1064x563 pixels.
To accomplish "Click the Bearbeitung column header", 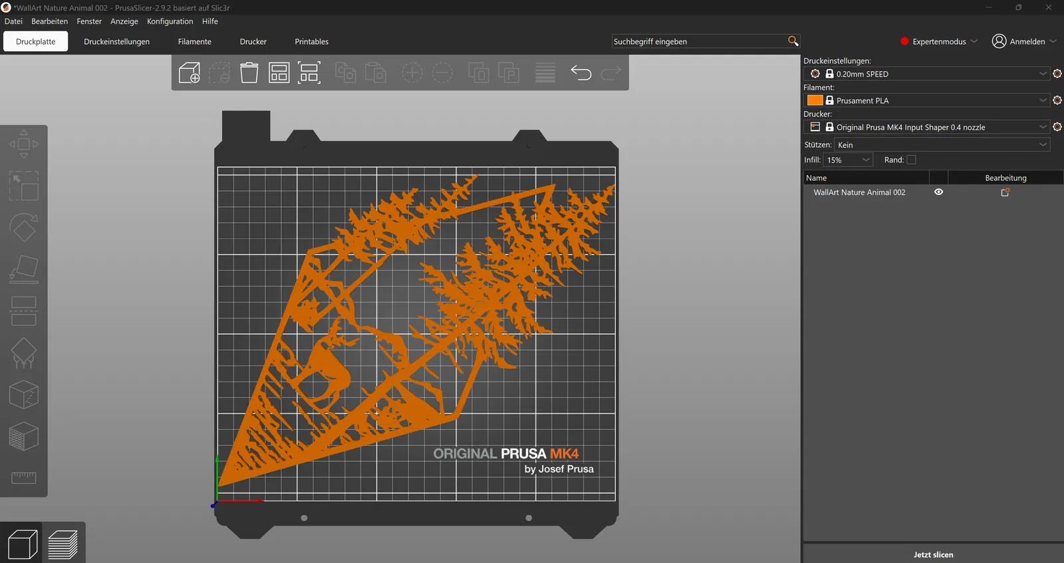I will click(x=1005, y=178).
